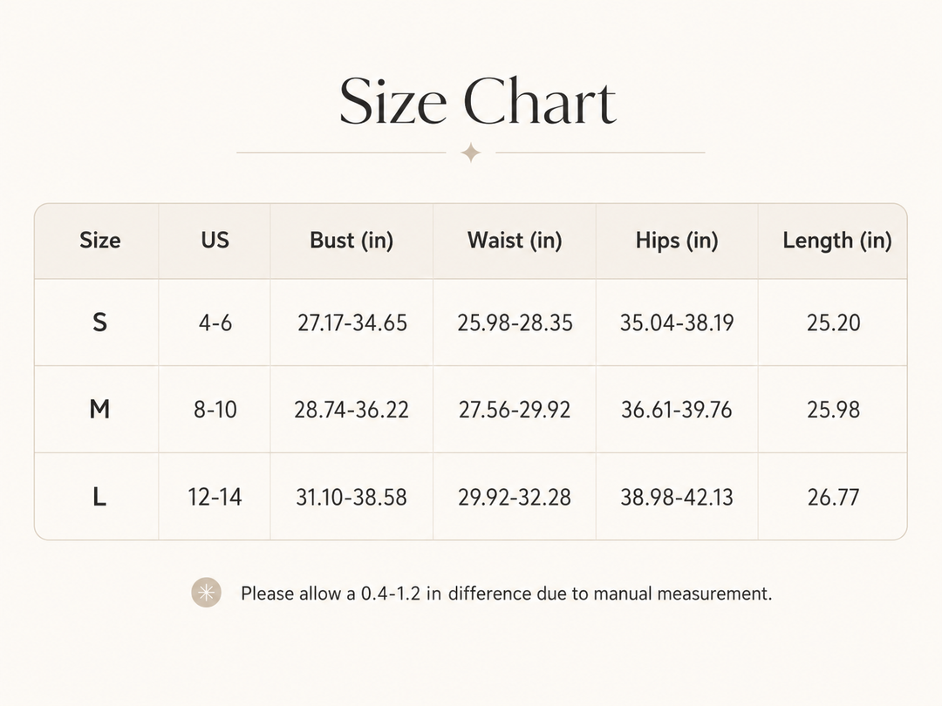Click the 35.04-38.19 hips measurement cell
942x706 pixels.
677,323
